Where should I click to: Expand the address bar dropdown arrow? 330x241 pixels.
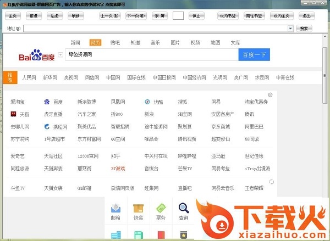tap(290, 29)
